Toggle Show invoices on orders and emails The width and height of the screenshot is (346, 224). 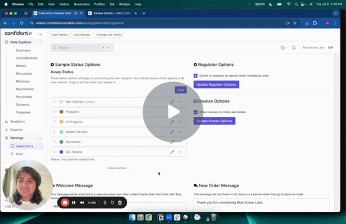[196, 112]
